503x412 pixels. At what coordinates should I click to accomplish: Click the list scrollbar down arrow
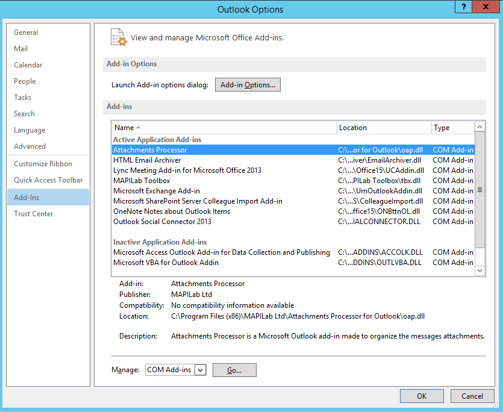pos(480,270)
